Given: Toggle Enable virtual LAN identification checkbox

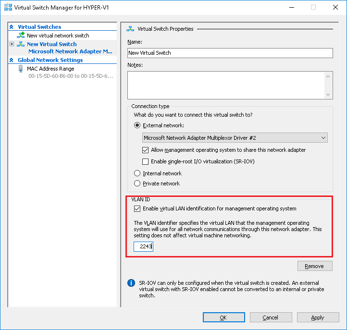Looking at the screenshot, I should pos(137,208).
